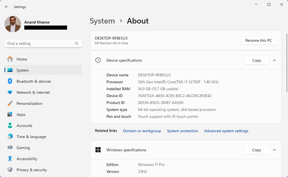Open Time & language settings

point(31,137)
